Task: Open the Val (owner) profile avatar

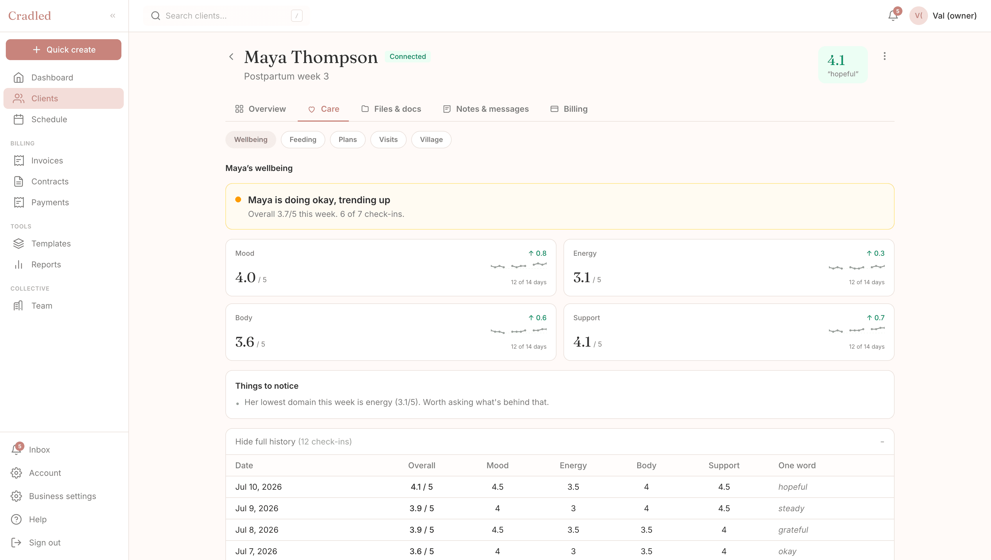Action: pos(919,16)
